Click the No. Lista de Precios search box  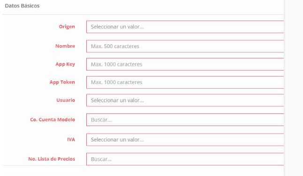(x=185, y=159)
